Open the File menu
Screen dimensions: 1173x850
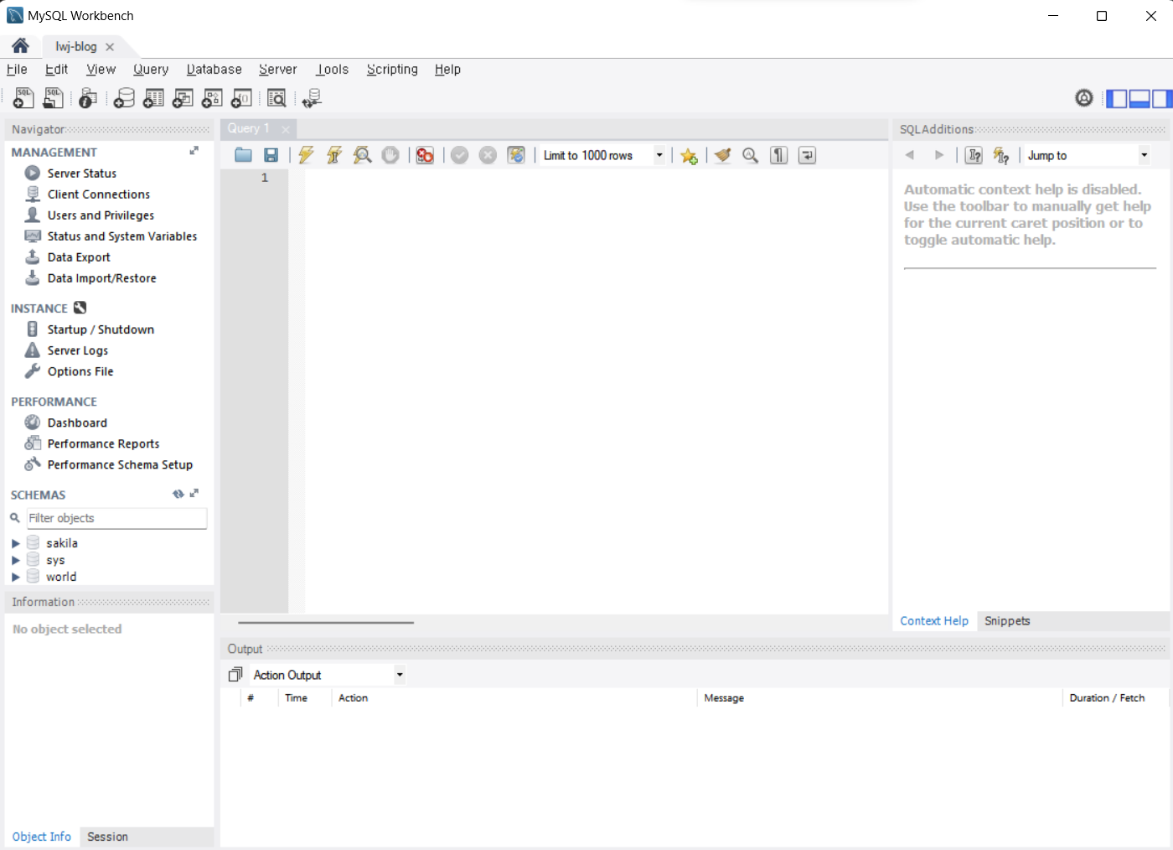17,70
